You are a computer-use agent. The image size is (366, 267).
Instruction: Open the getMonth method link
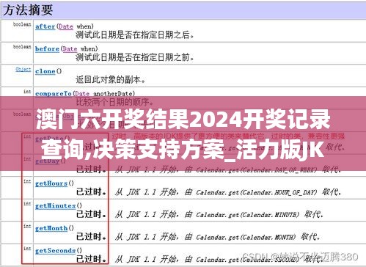click(x=51, y=228)
